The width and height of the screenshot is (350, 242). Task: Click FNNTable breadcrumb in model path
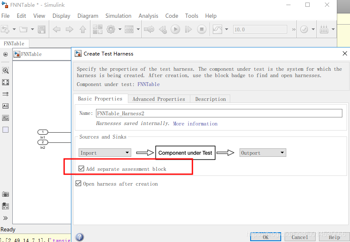(31, 54)
